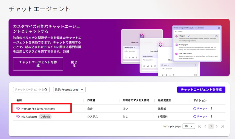This screenshot has width=235, height=139.
Task: Click the チャットエージェント page heading
Action: click(x=40, y=9)
